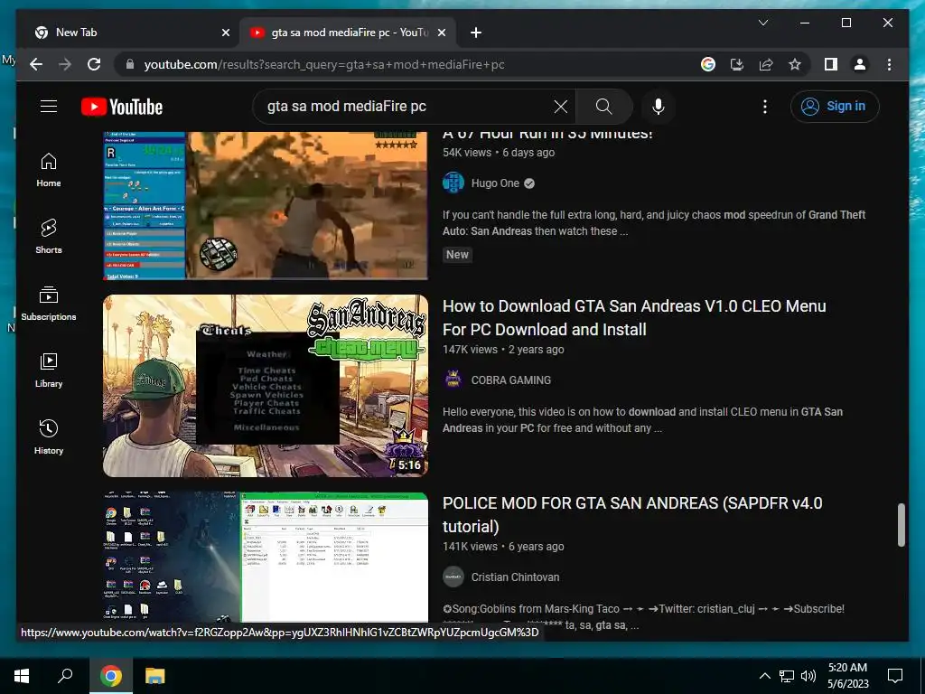Bookmark this page with the star icon
This screenshot has width=925, height=694.
click(795, 64)
